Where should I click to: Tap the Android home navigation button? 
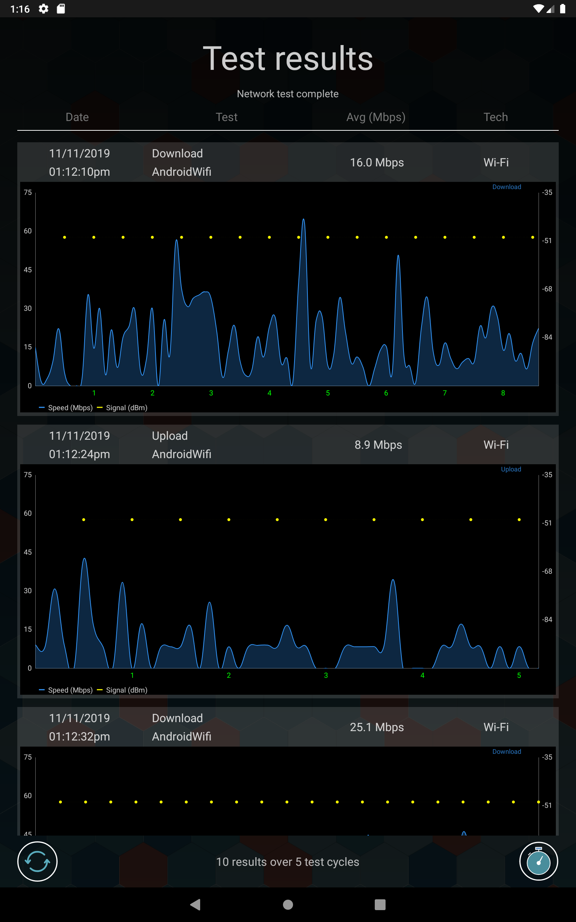(288, 904)
